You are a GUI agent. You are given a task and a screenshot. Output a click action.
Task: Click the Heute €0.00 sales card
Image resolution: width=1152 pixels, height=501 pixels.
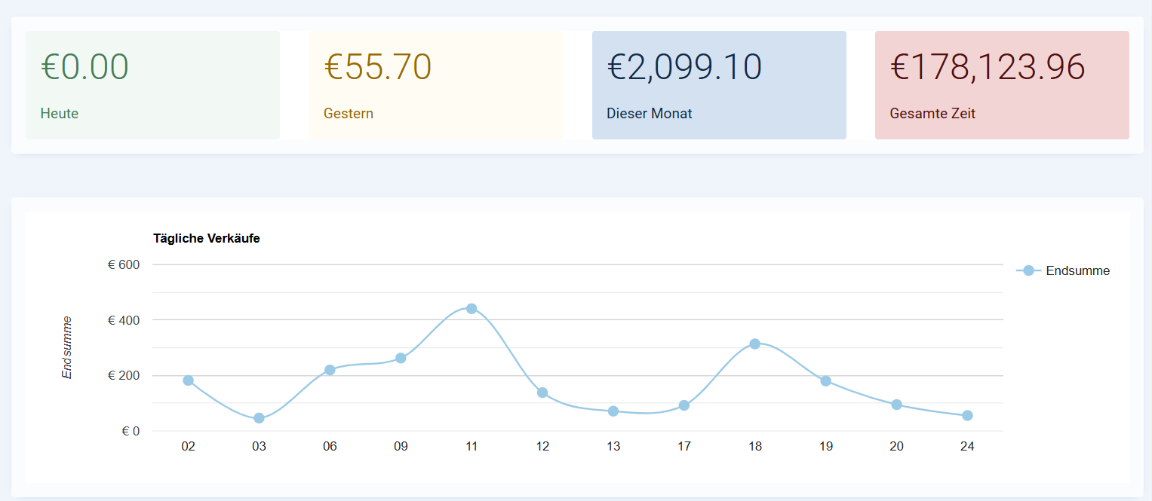pos(152,85)
